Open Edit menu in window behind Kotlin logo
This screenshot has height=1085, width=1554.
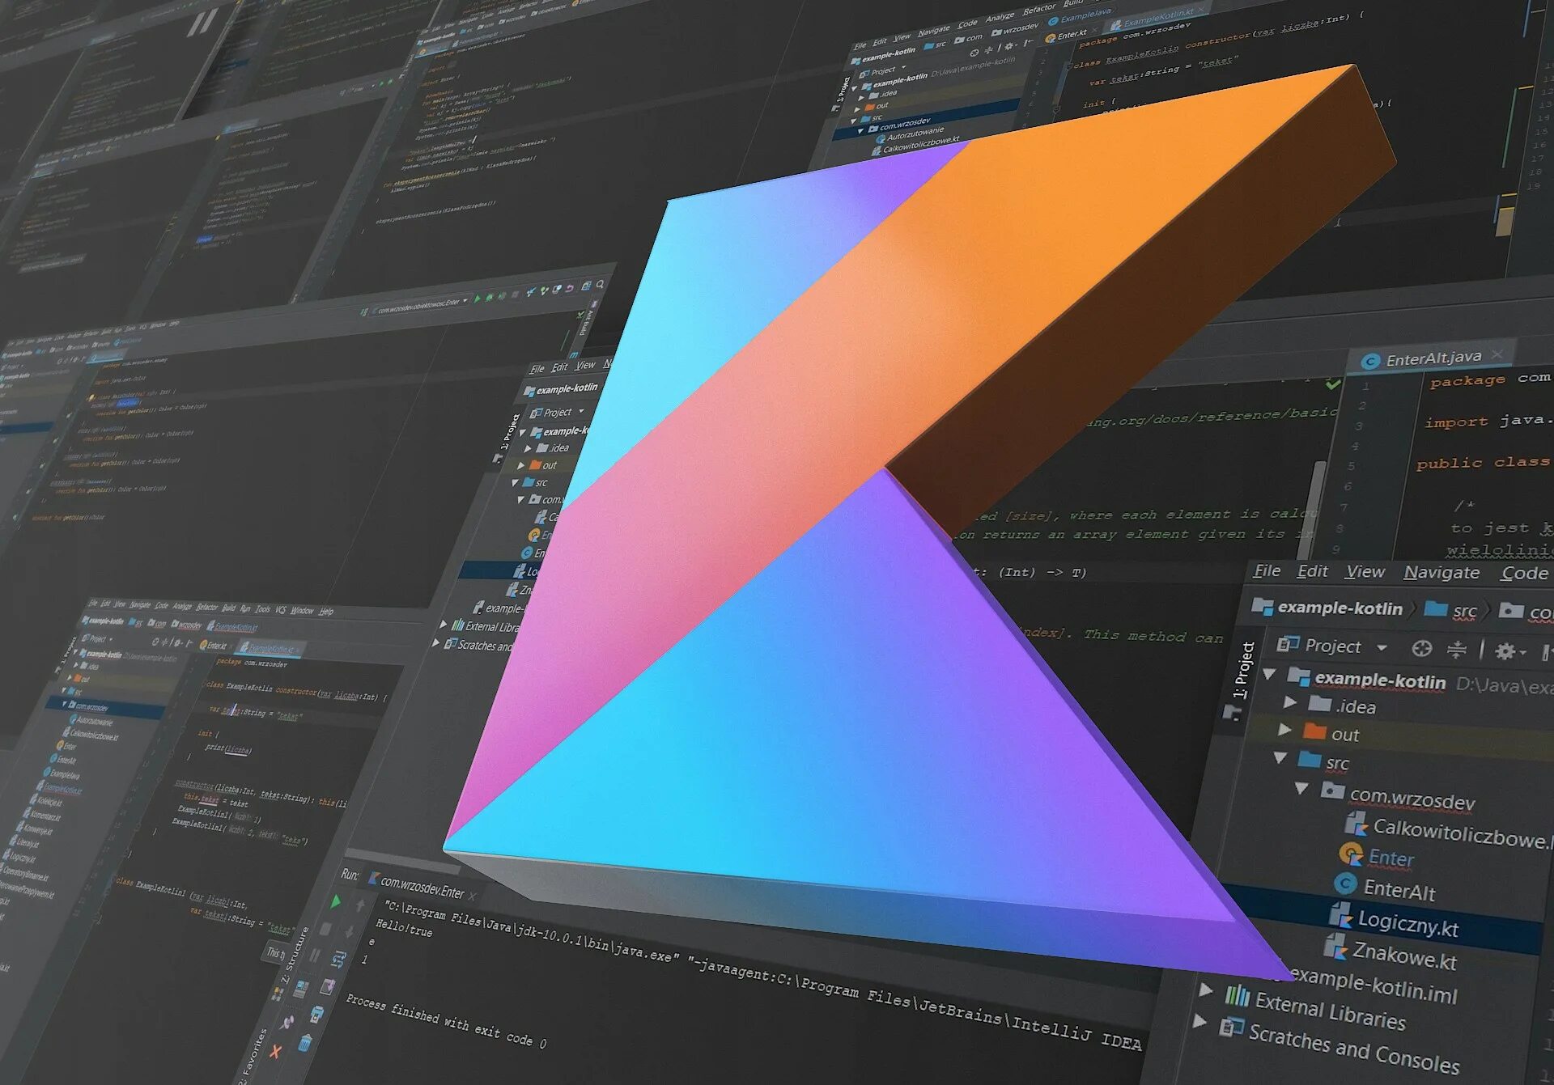(559, 367)
